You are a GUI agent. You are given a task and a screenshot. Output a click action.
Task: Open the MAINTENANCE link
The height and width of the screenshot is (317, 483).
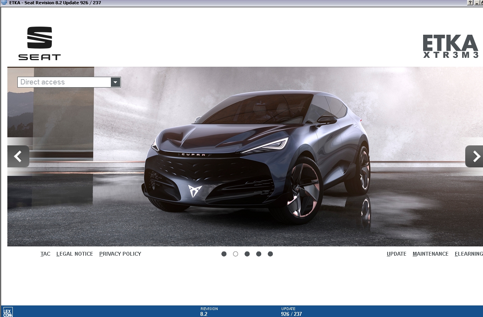coord(430,254)
